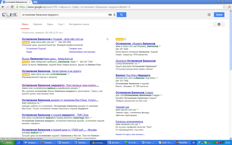Expand the Ещё dropdown menu
This screenshot has height=145, width=232.
point(61,24)
